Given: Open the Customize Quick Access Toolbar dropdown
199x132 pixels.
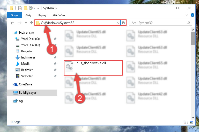Looking at the screenshot, I should (x=38, y=9).
